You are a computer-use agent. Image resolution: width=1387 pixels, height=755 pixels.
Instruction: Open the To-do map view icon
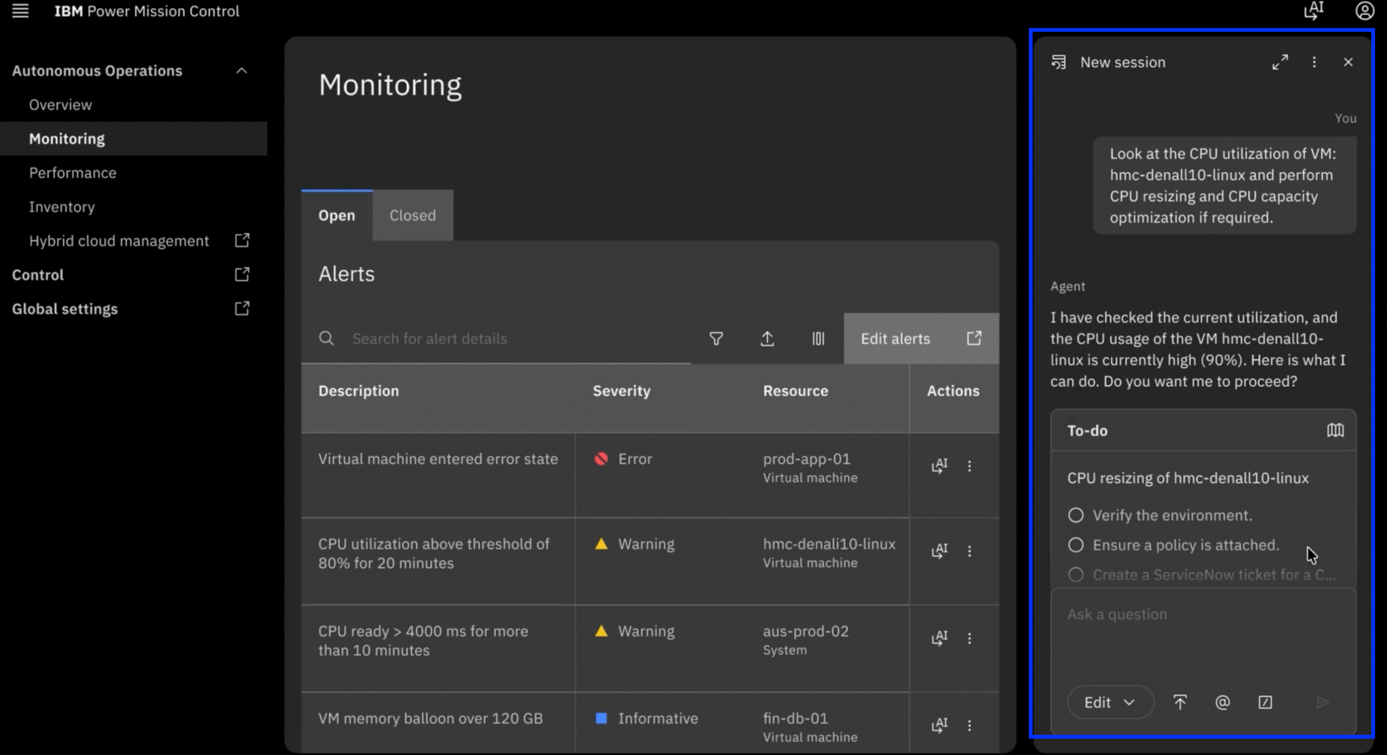[1335, 431]
